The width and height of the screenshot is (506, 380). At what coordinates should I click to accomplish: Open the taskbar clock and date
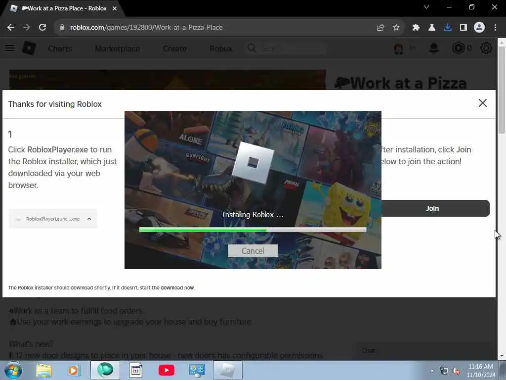pos(481,371)
